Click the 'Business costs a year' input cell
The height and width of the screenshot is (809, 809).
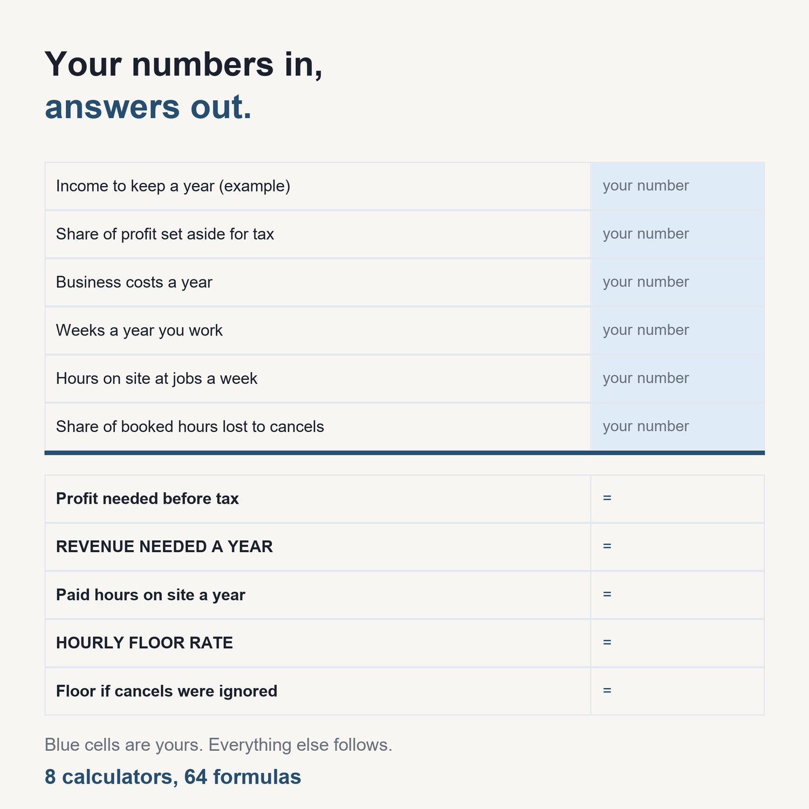click(677, 282)
